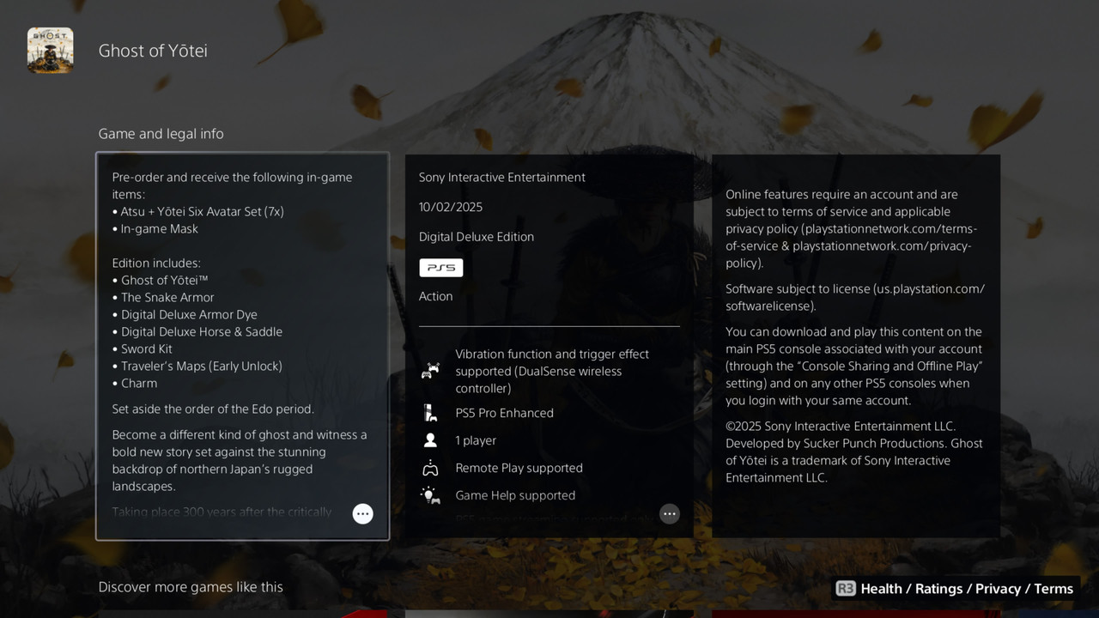
Task: Click Atsu + Yōtei Six Avatar Set line
Action: point(197,212)
